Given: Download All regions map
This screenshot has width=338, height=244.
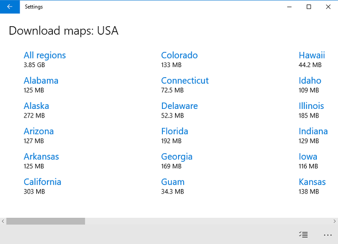Looking at the screenshot, I should tap(44, 55).
